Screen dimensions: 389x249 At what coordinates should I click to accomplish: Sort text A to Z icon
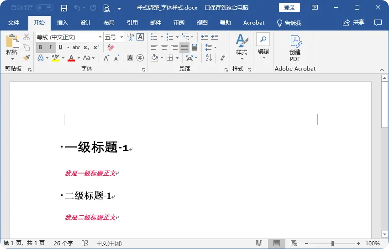coord(209,58)
